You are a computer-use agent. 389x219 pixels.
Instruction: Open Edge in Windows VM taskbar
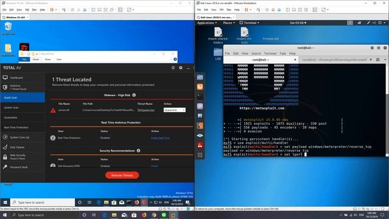click(98, 203)
